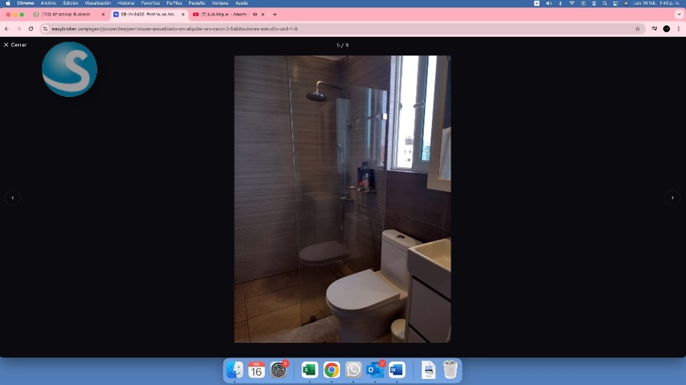Open the Chrome three-dot menu
This screenshot has width=686, height=385.
[x=679, y=29]
